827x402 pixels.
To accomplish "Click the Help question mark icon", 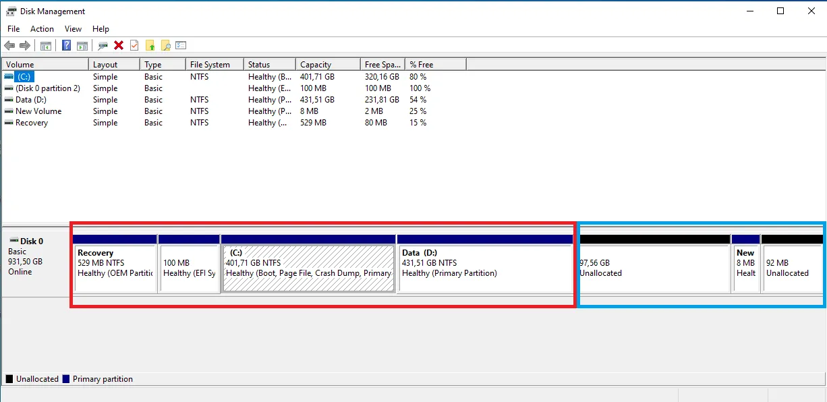I will pyautogui.click(x=66, y=46).
